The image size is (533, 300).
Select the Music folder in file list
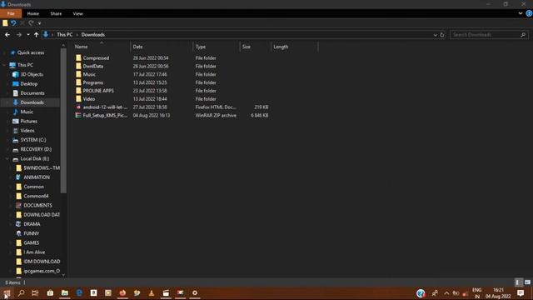click(x=89, y=74)
